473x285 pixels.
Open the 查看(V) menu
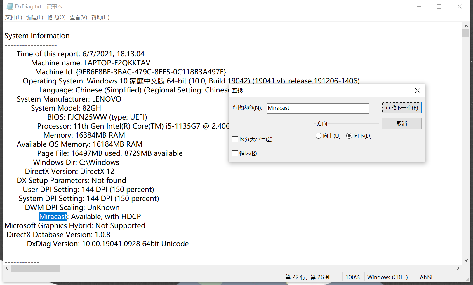(x=78, y=17)
